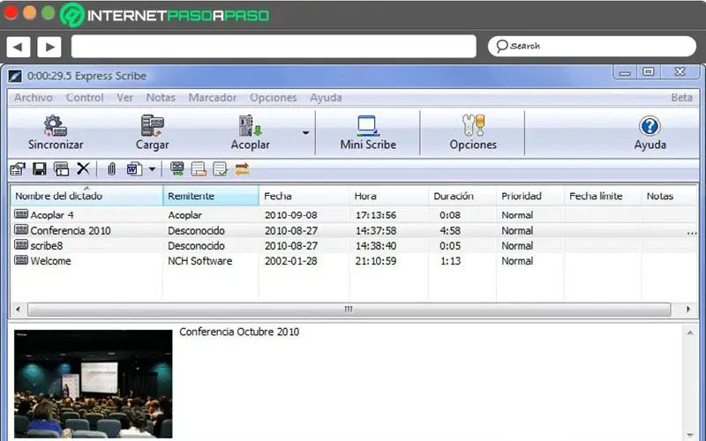Click the Sincronizar toolbar button
The image size is (706, 441).
tap(56, 133)
